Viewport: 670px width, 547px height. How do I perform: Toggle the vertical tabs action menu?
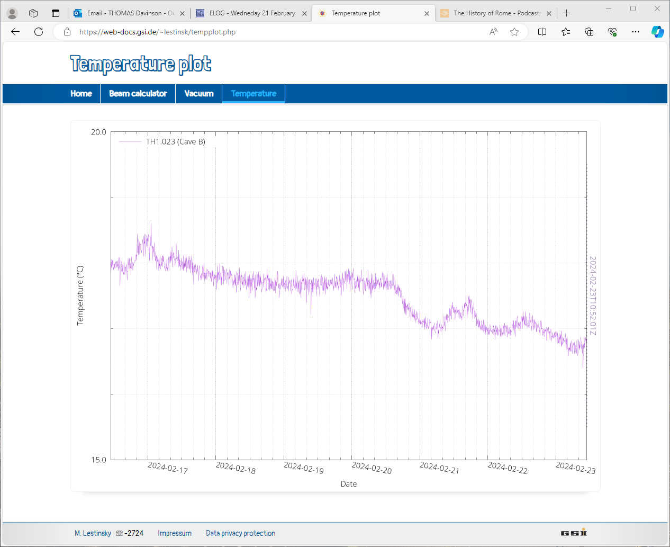[x=56, y=13]
